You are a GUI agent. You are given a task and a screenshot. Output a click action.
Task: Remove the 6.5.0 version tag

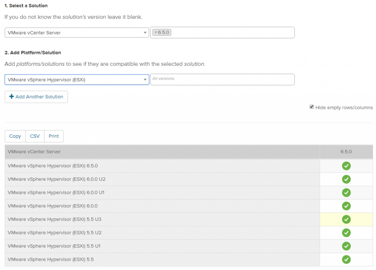click(x=156, y=32)
